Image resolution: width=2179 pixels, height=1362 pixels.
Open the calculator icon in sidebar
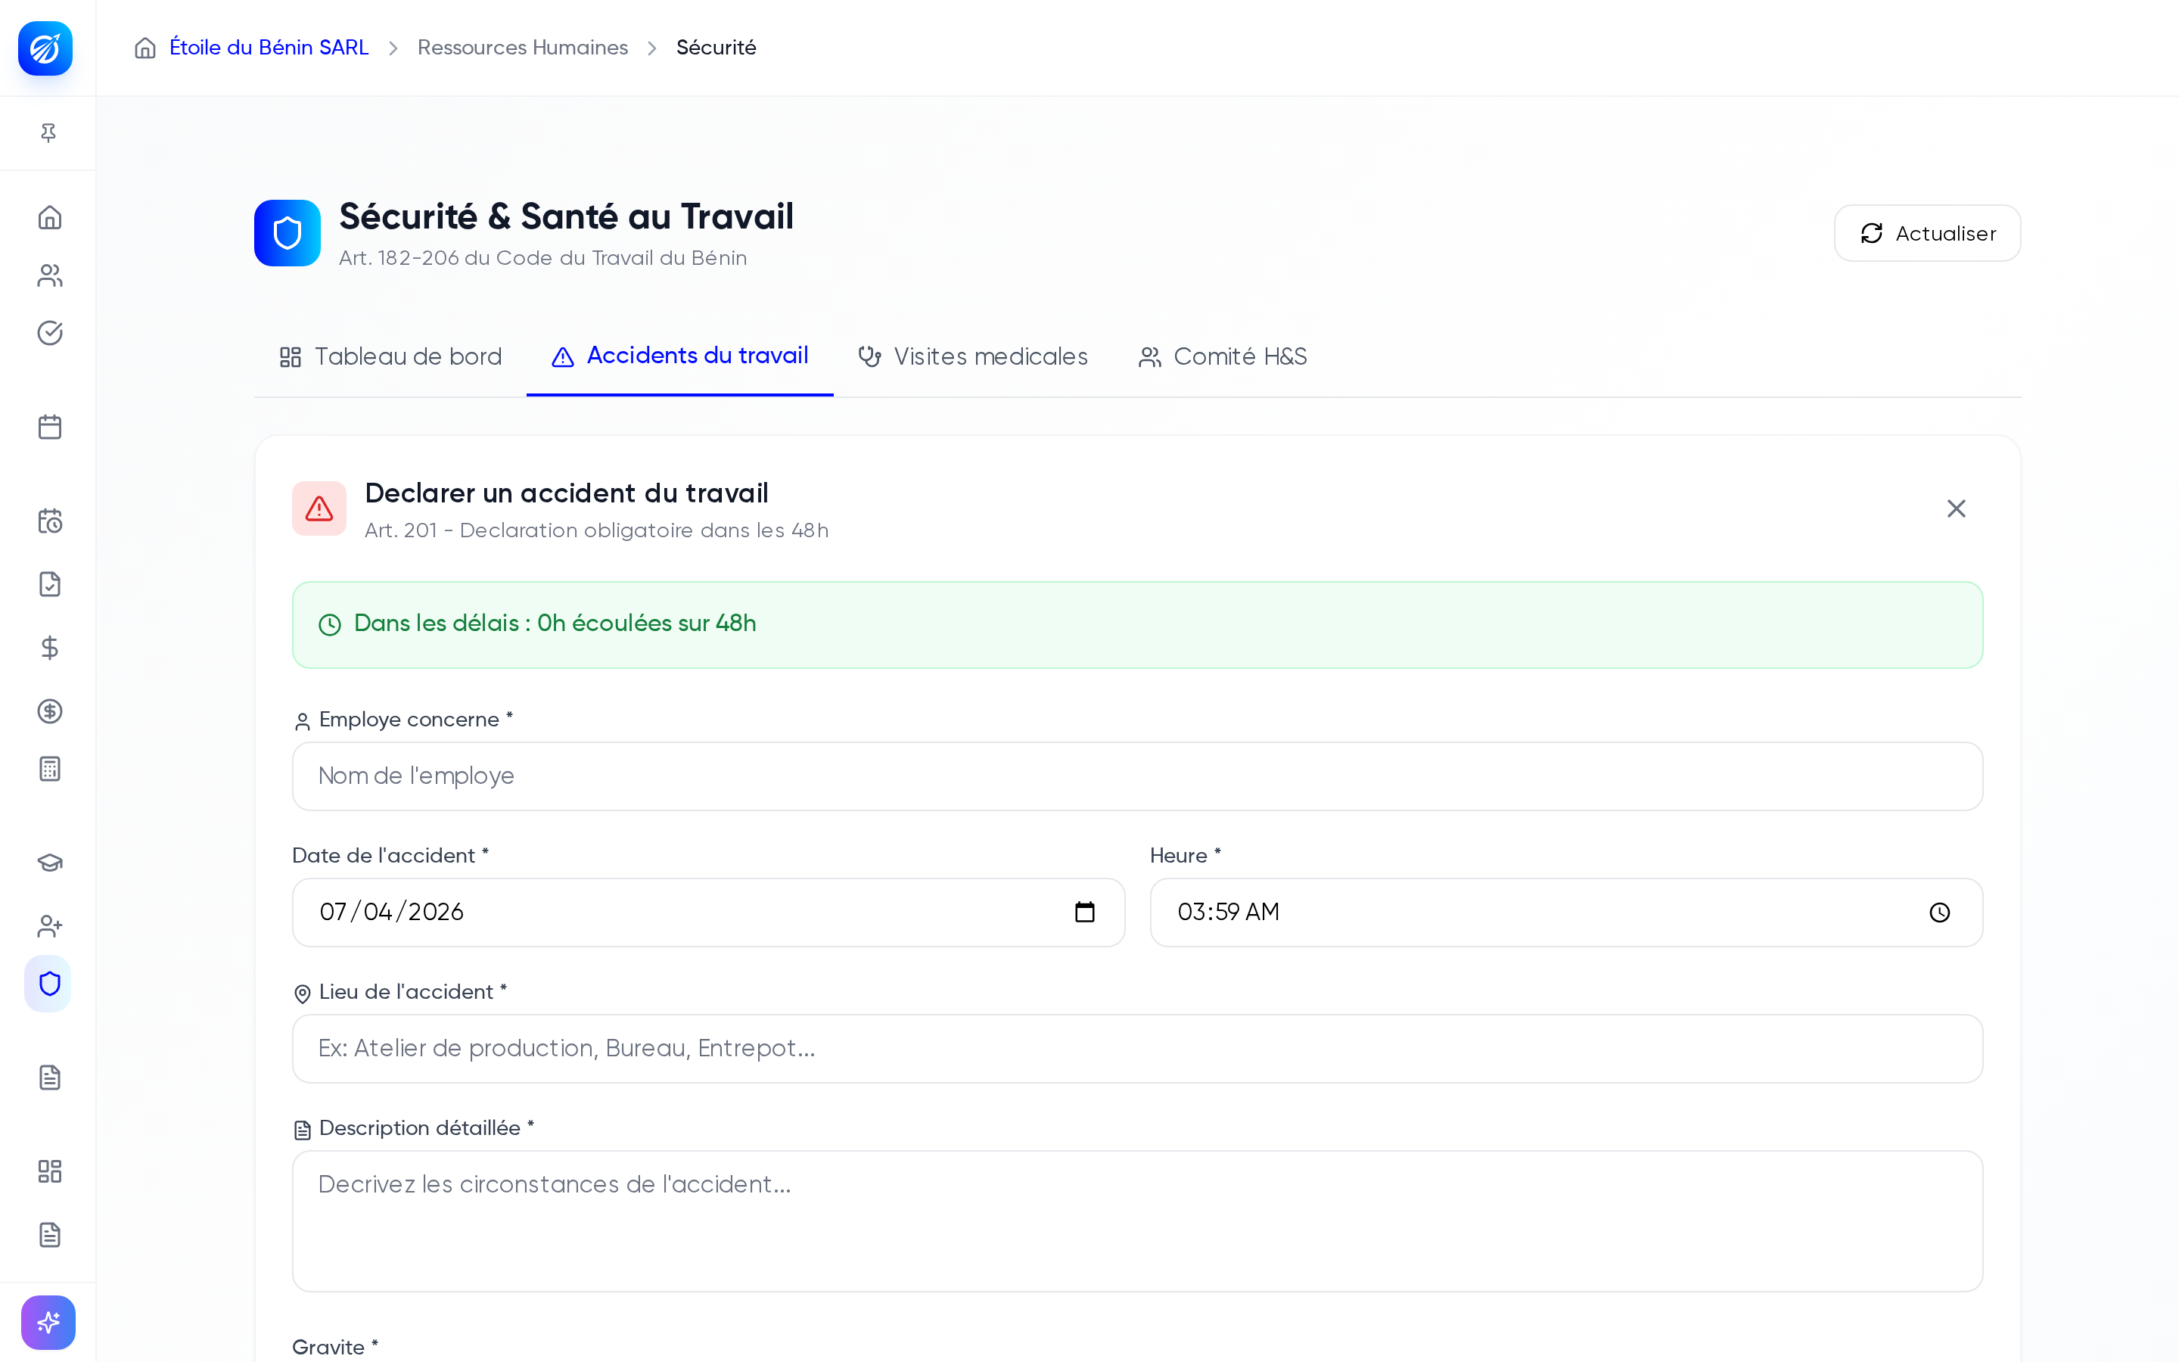click(49, 768)
